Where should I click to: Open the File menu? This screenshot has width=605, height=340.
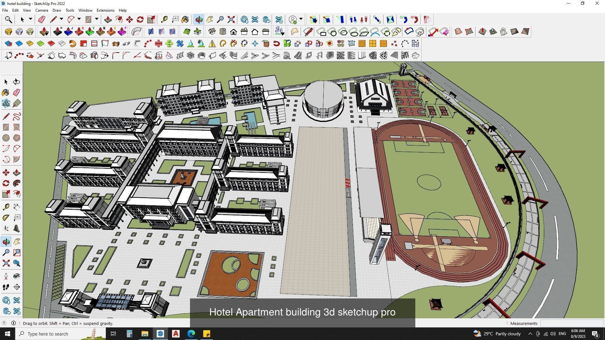5,10
